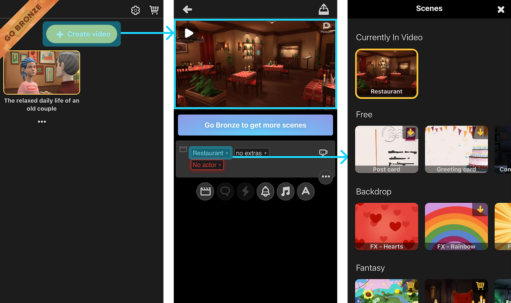Open the old couple video thumbnail

click(42, 72)
